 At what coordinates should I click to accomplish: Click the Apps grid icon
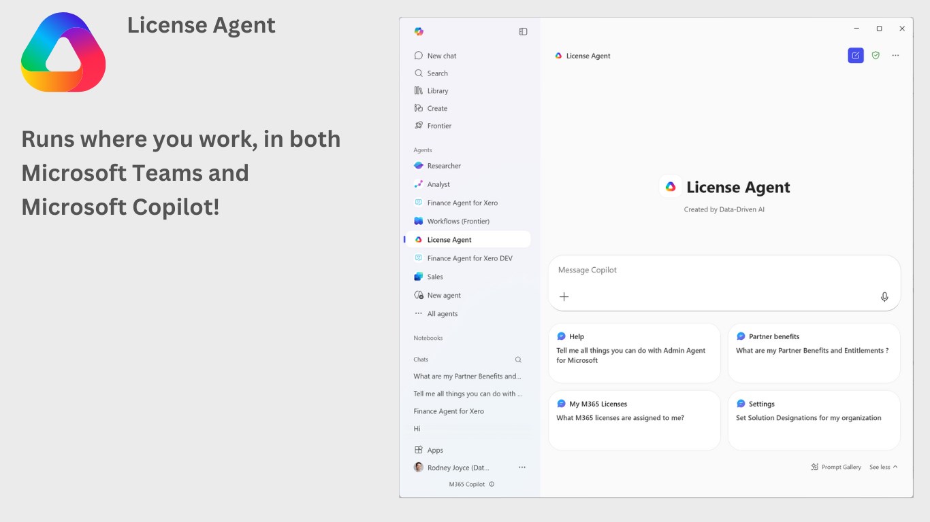419,450
